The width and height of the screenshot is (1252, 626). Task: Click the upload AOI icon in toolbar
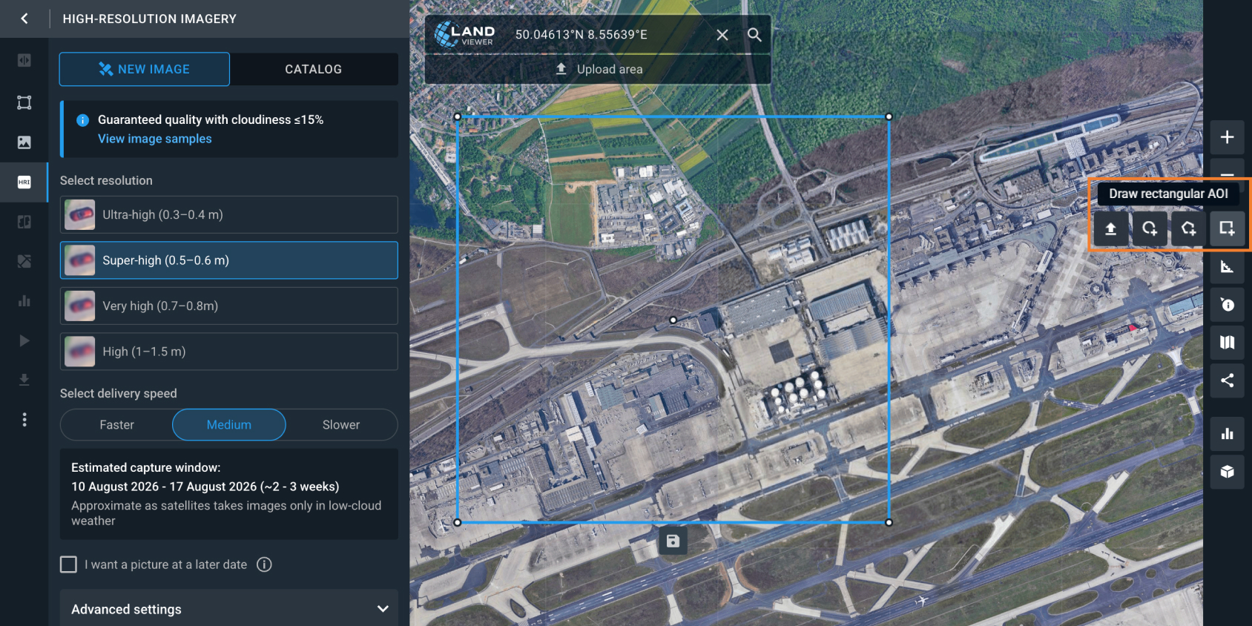(x=1111, y=228)
